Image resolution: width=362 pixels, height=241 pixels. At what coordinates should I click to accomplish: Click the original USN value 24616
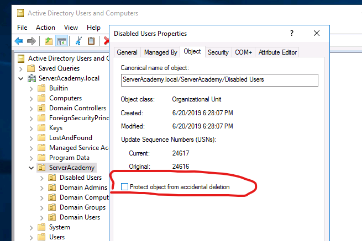181,167
